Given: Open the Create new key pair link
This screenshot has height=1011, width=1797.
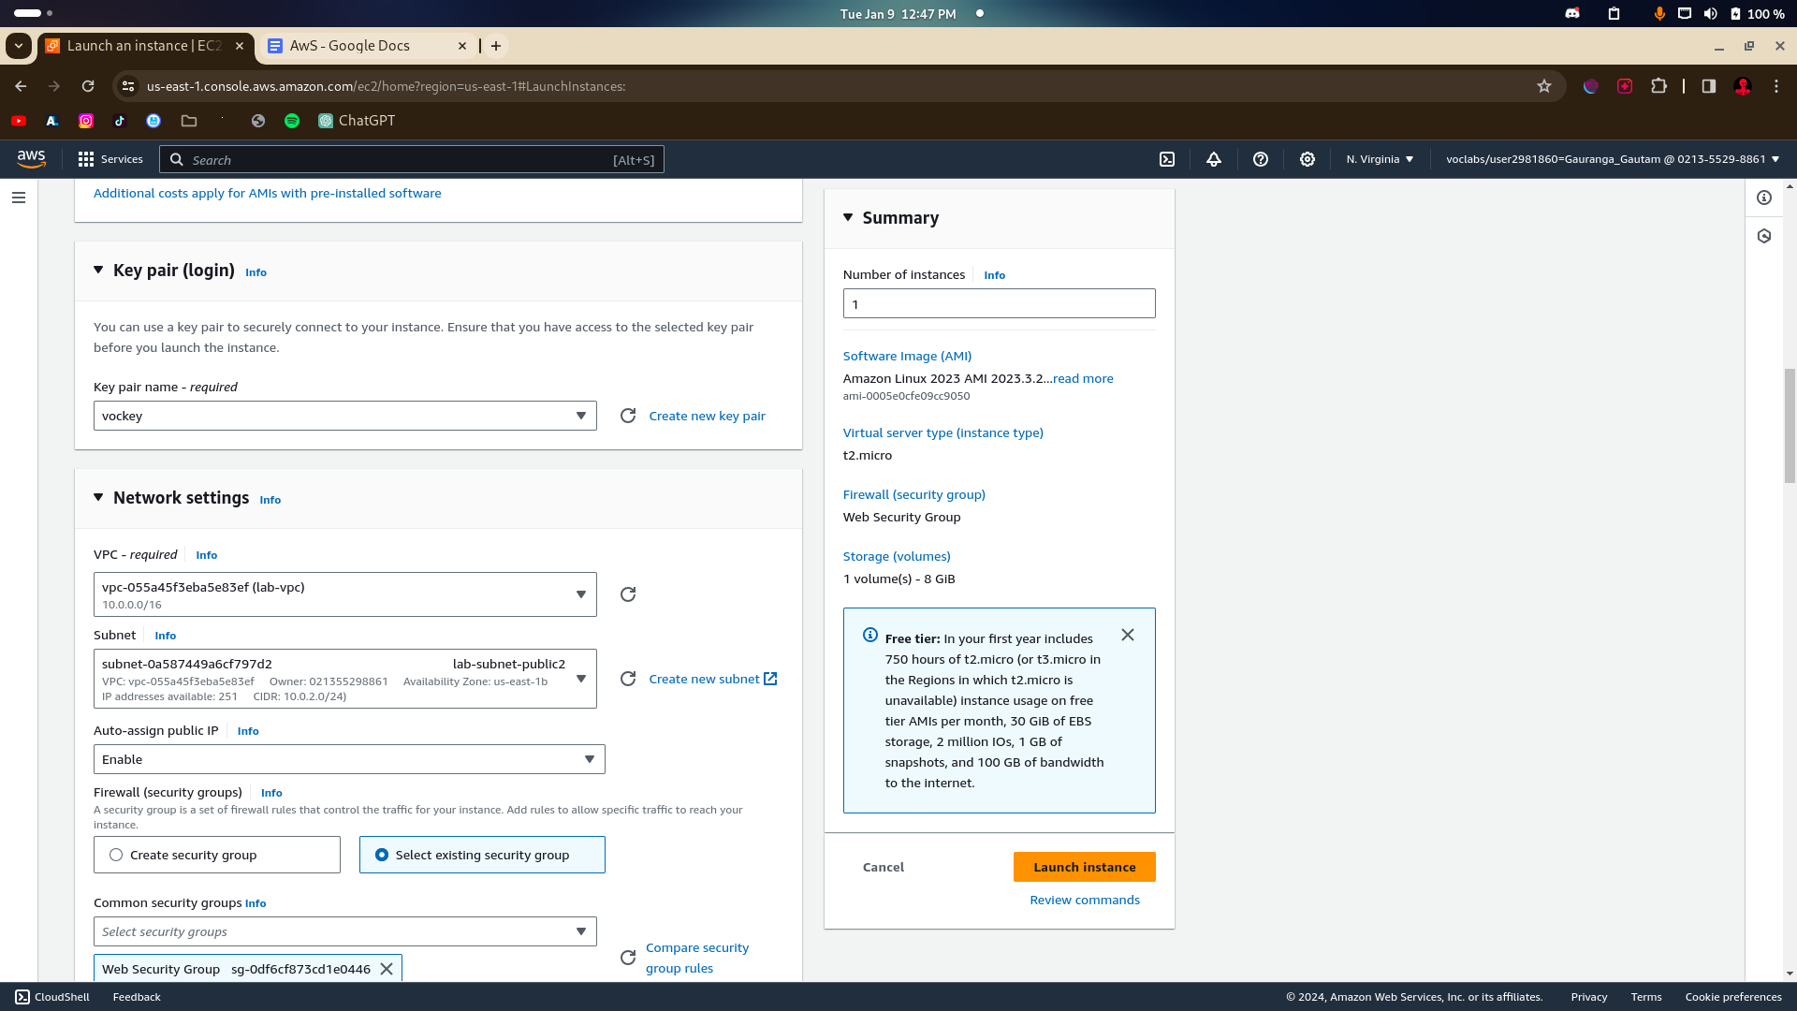Looking at the screenshot, I should point(707,416).
